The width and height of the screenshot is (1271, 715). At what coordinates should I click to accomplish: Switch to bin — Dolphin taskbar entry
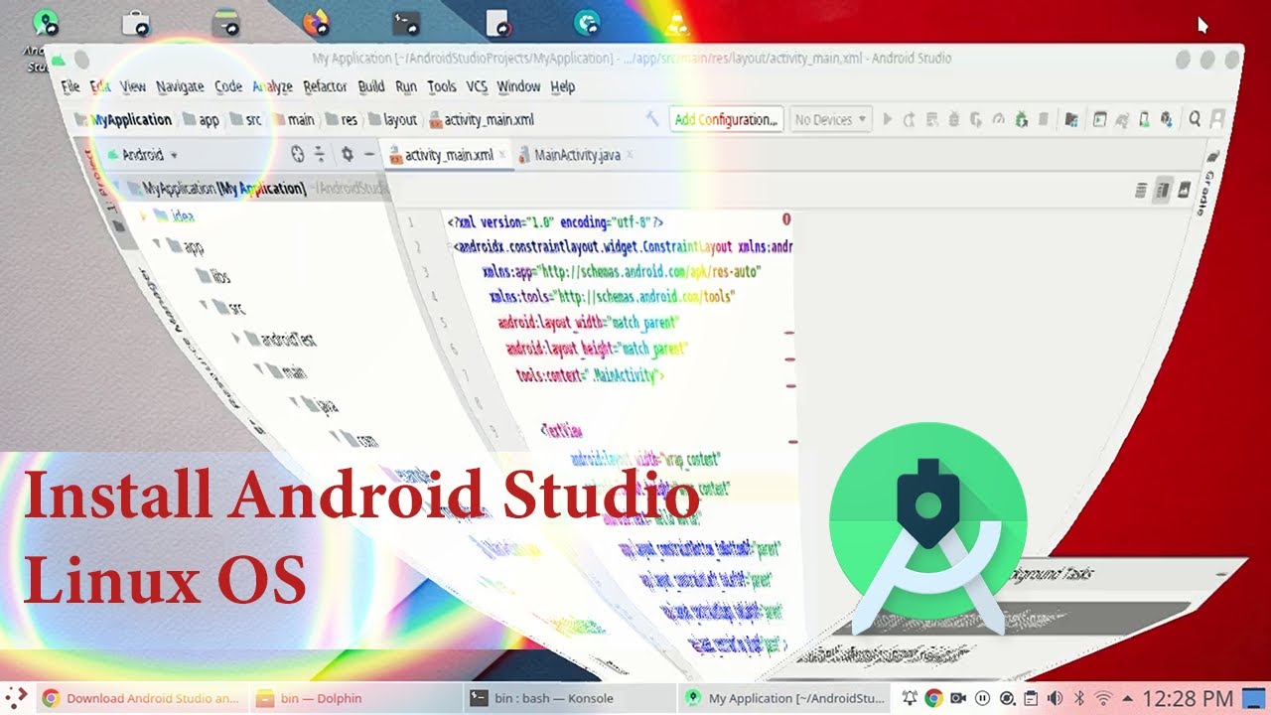tap(355, 698)
